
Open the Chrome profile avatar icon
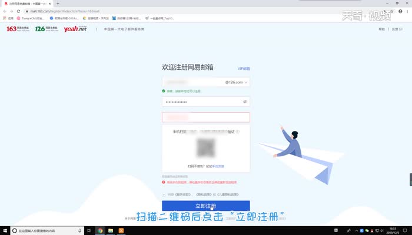[x=400, y=11]
